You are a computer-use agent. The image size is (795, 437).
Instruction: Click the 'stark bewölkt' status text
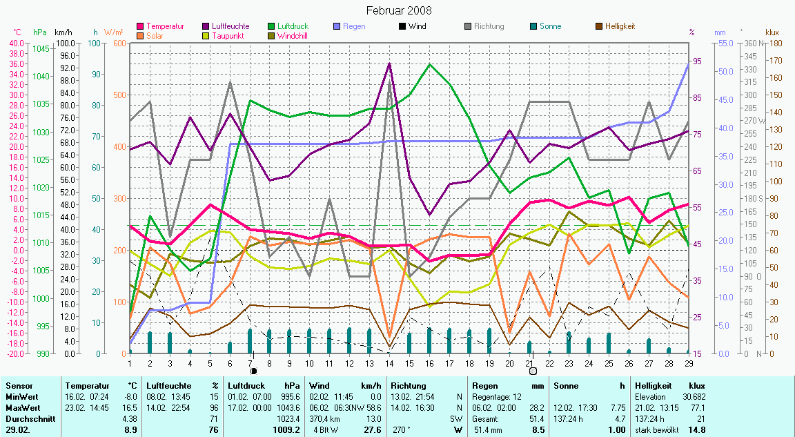pyautogui.click(x=658, y=429)
